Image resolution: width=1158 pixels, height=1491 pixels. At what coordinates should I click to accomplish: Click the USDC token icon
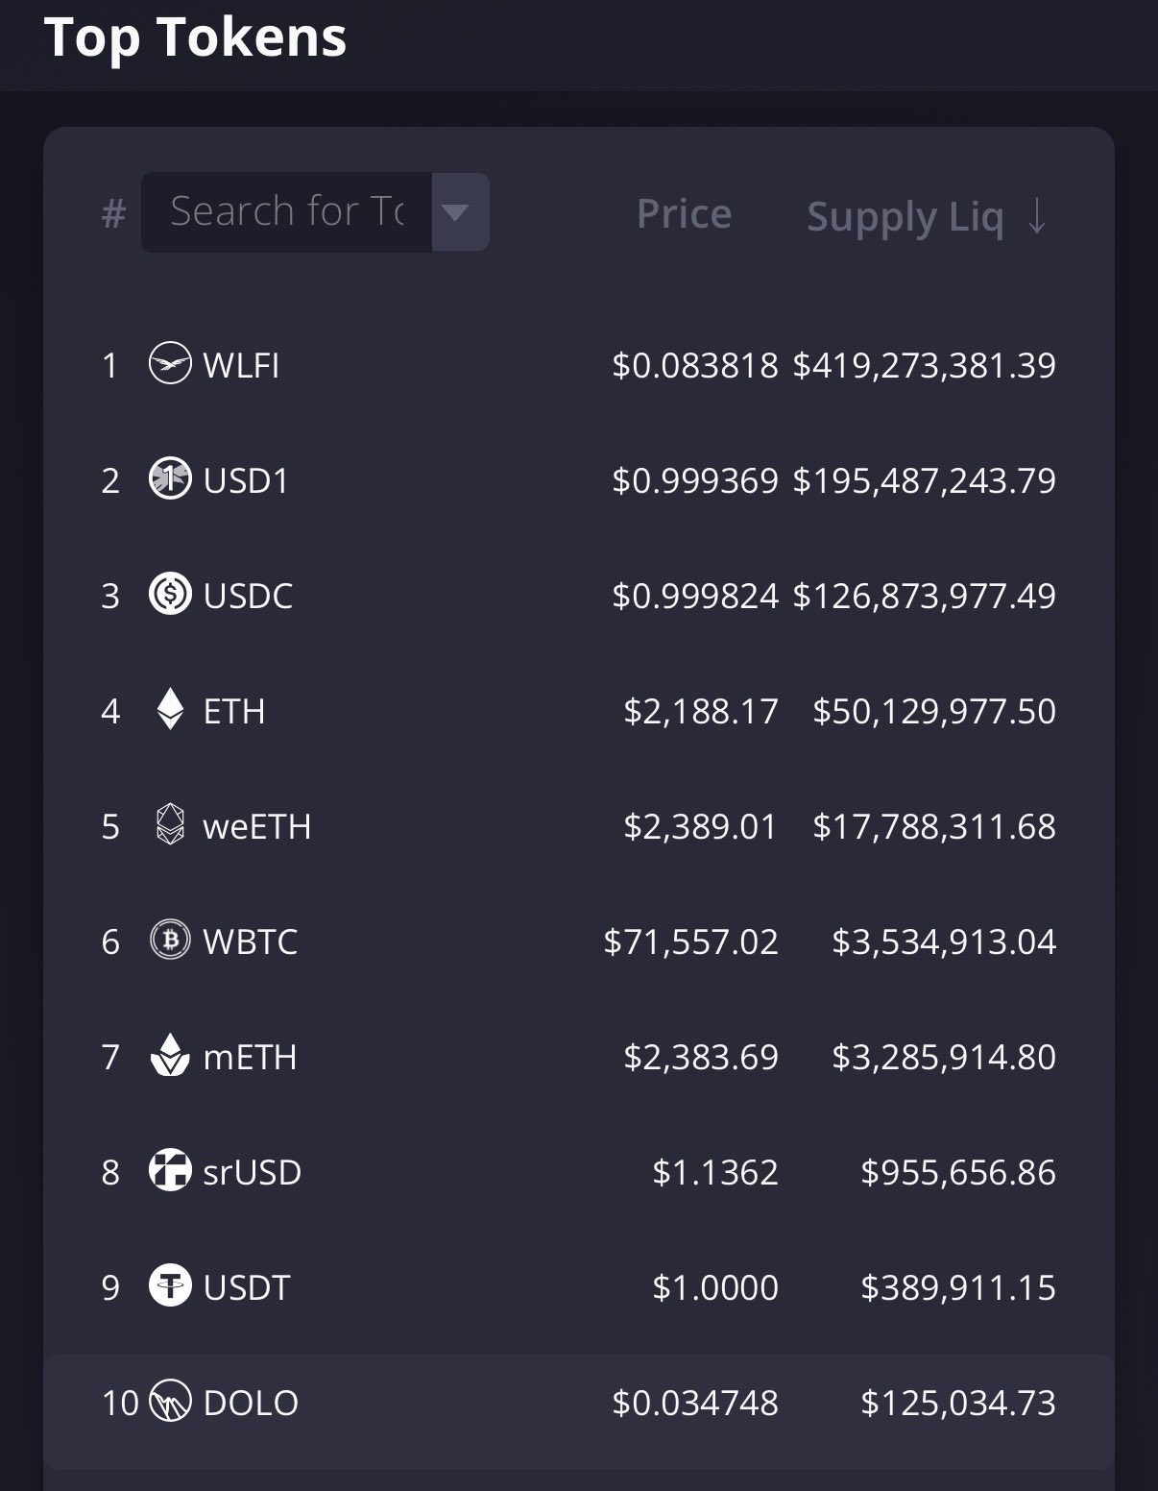click(170, 595)
